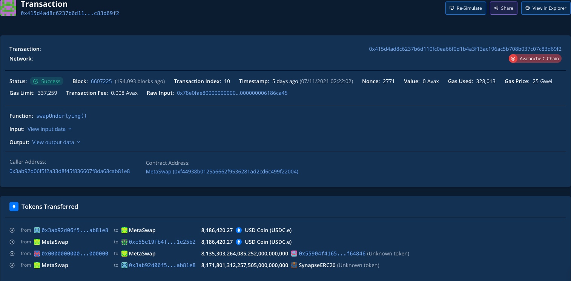Click the full transaction hash link
This screenshot has width=571, height=281.
click(x=465, y=49)
